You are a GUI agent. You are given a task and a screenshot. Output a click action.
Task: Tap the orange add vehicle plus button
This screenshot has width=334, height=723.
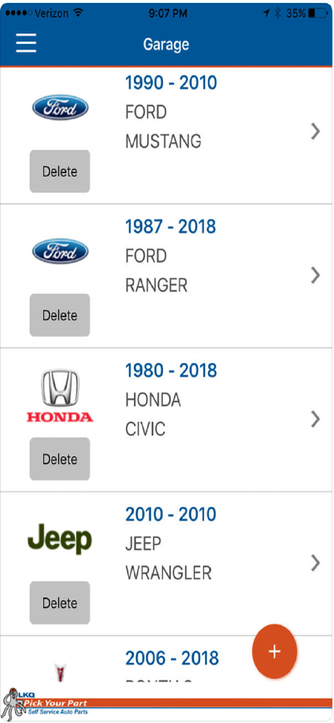point(274,651)
